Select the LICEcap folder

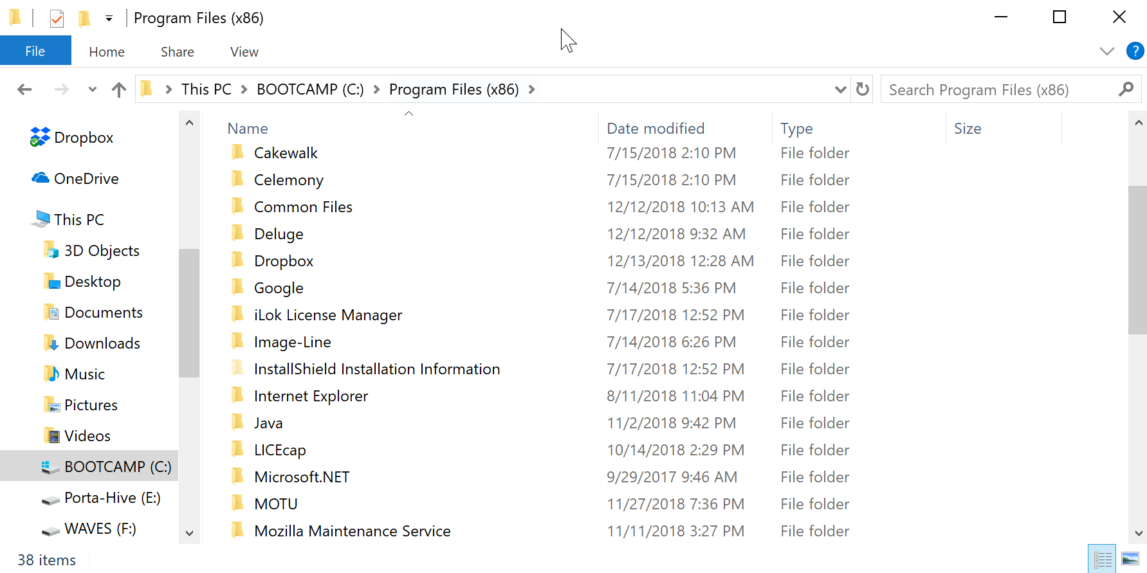pyautogui.click(x=280, y=450)
